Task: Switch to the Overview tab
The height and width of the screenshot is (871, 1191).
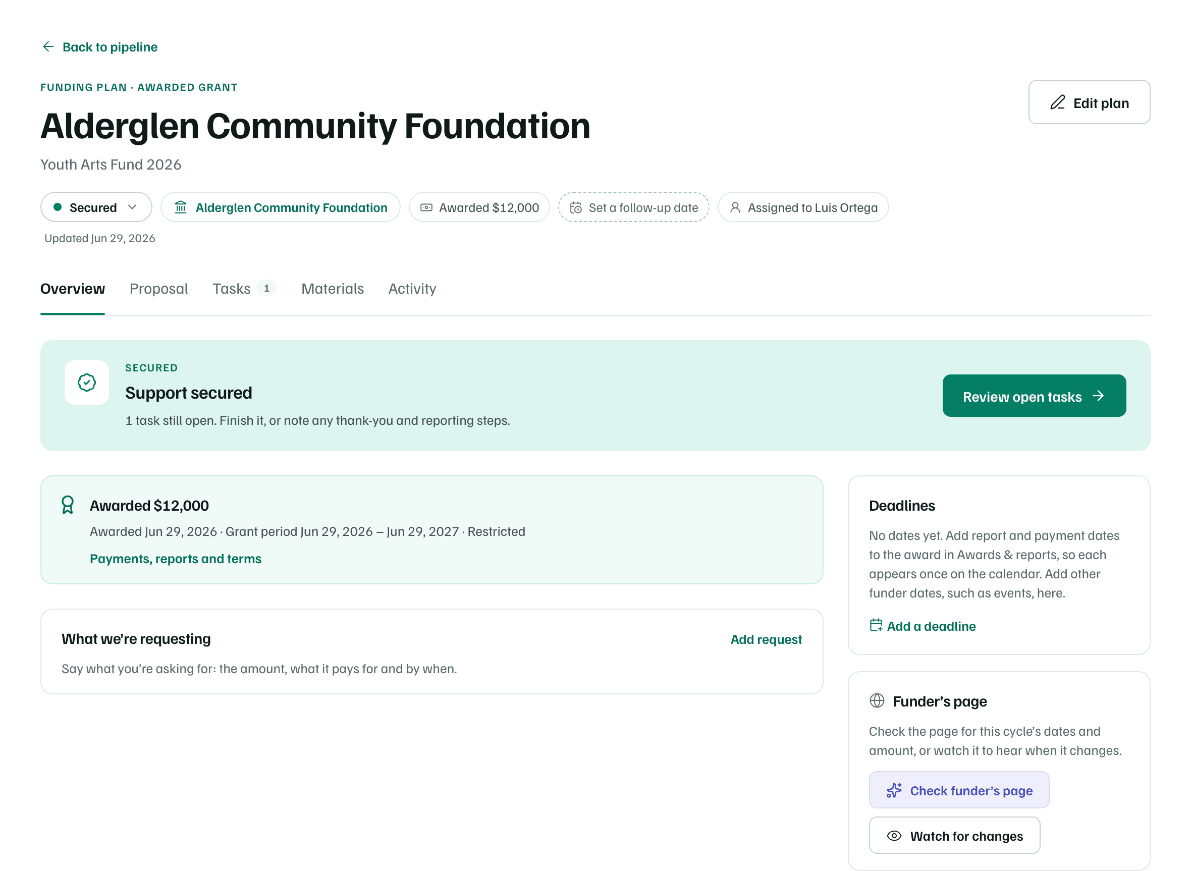Action: click(73, 289)
